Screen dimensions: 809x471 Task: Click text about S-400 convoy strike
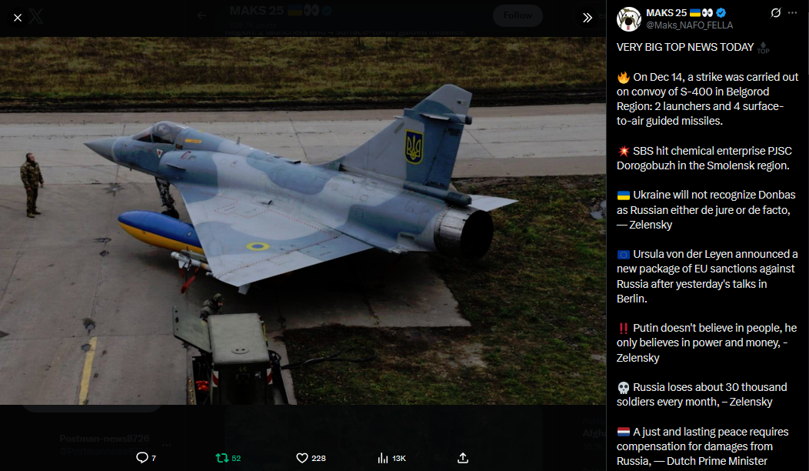(707, 99)
